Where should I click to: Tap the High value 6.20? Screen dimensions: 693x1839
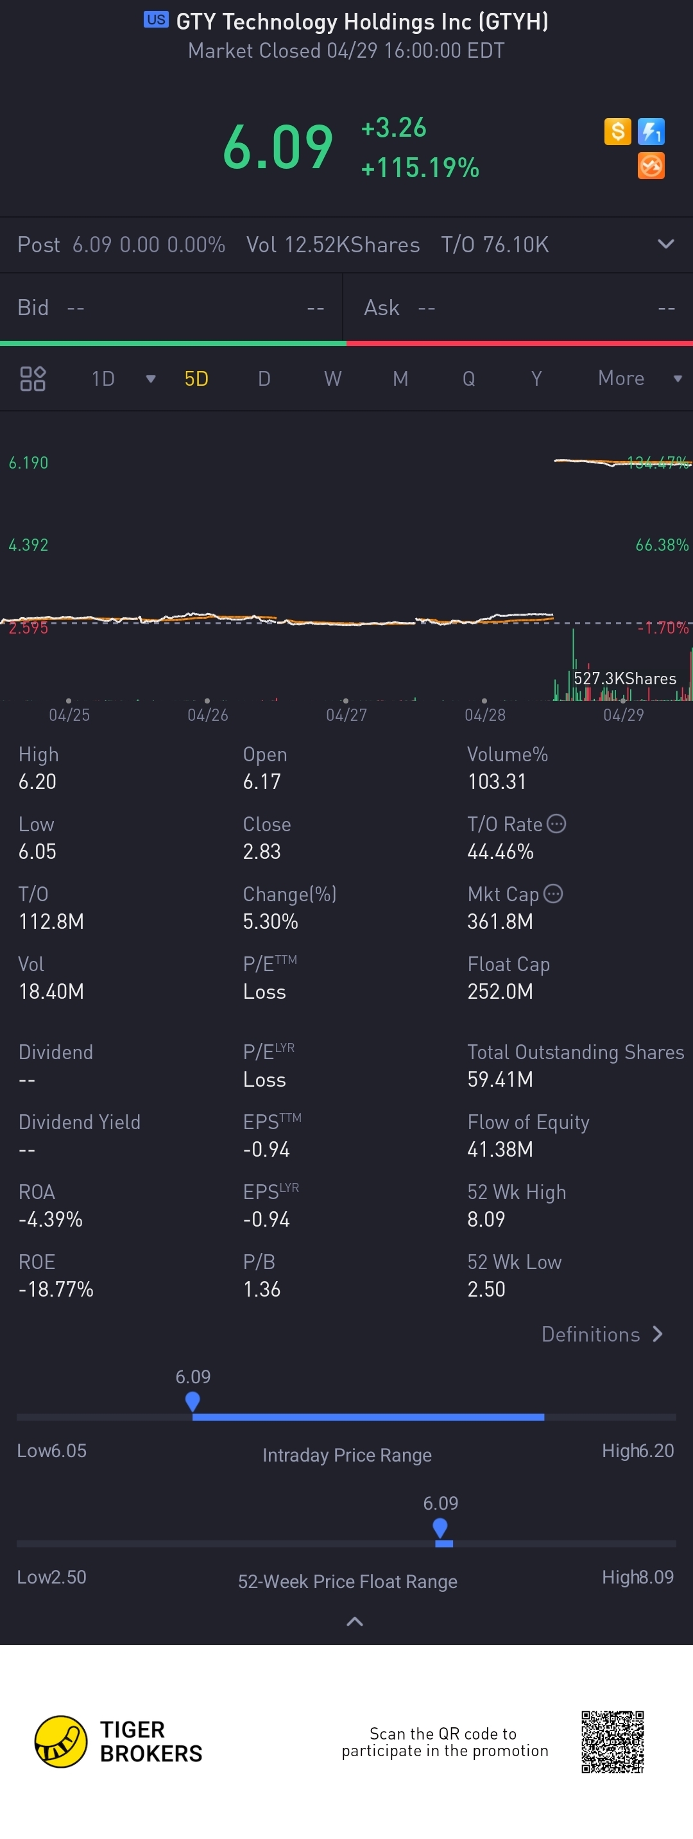pos(37,782)
